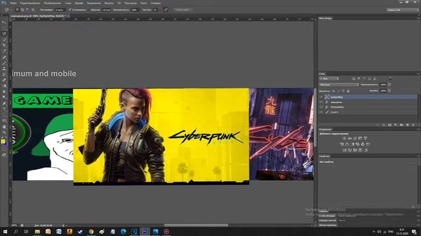Select the Brush tool

[4, 63]
